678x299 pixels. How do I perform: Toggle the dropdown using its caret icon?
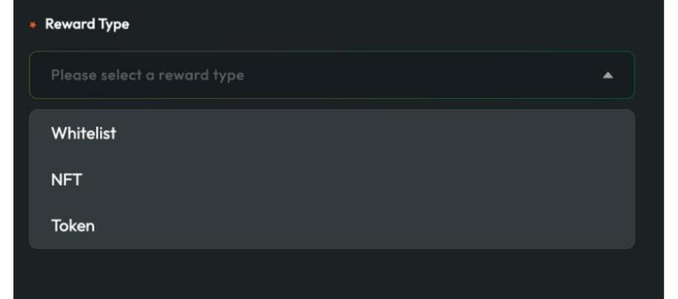click(608, 75)
